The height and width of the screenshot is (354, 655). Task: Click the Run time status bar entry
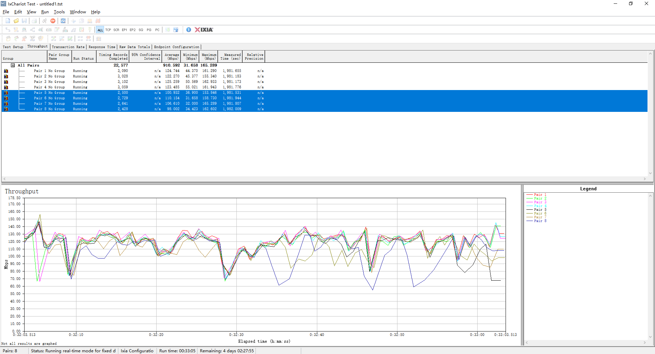click(177, 351)
